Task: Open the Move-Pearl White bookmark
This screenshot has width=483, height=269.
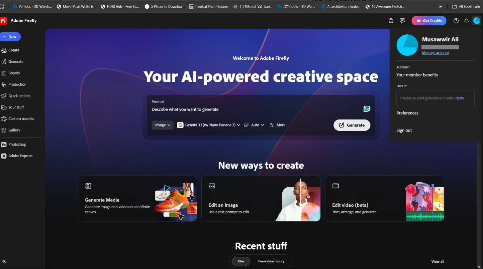Action: click(x=76, y=6)
